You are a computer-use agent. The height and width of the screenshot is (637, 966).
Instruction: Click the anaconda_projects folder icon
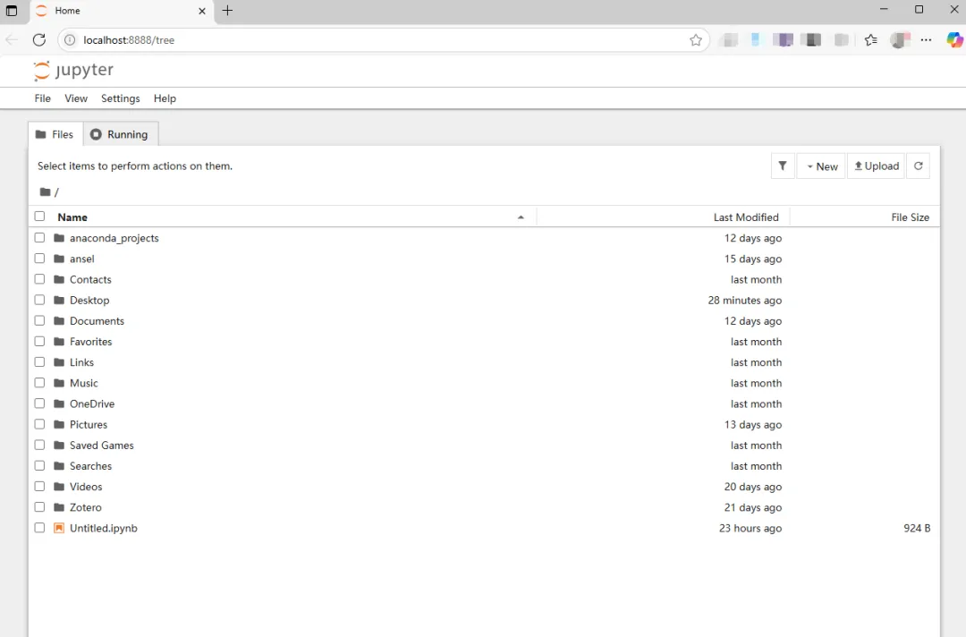[x=59, y=238]
